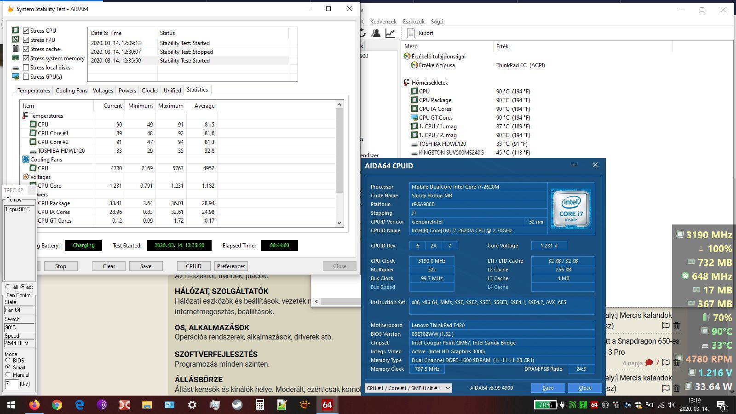Select Manual fan mode in TPFC
736x414 pixels.
(x=8, y=374)
